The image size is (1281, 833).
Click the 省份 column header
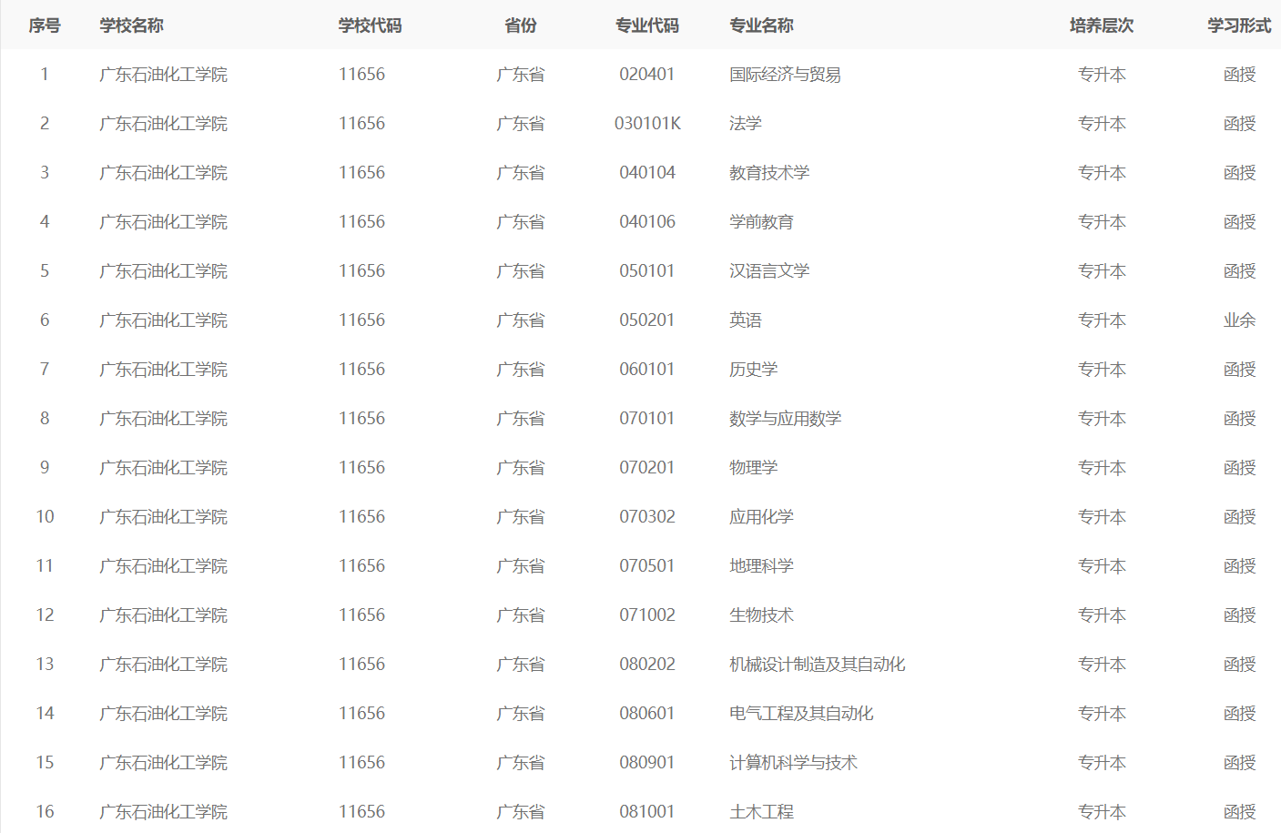click(521, 25)
